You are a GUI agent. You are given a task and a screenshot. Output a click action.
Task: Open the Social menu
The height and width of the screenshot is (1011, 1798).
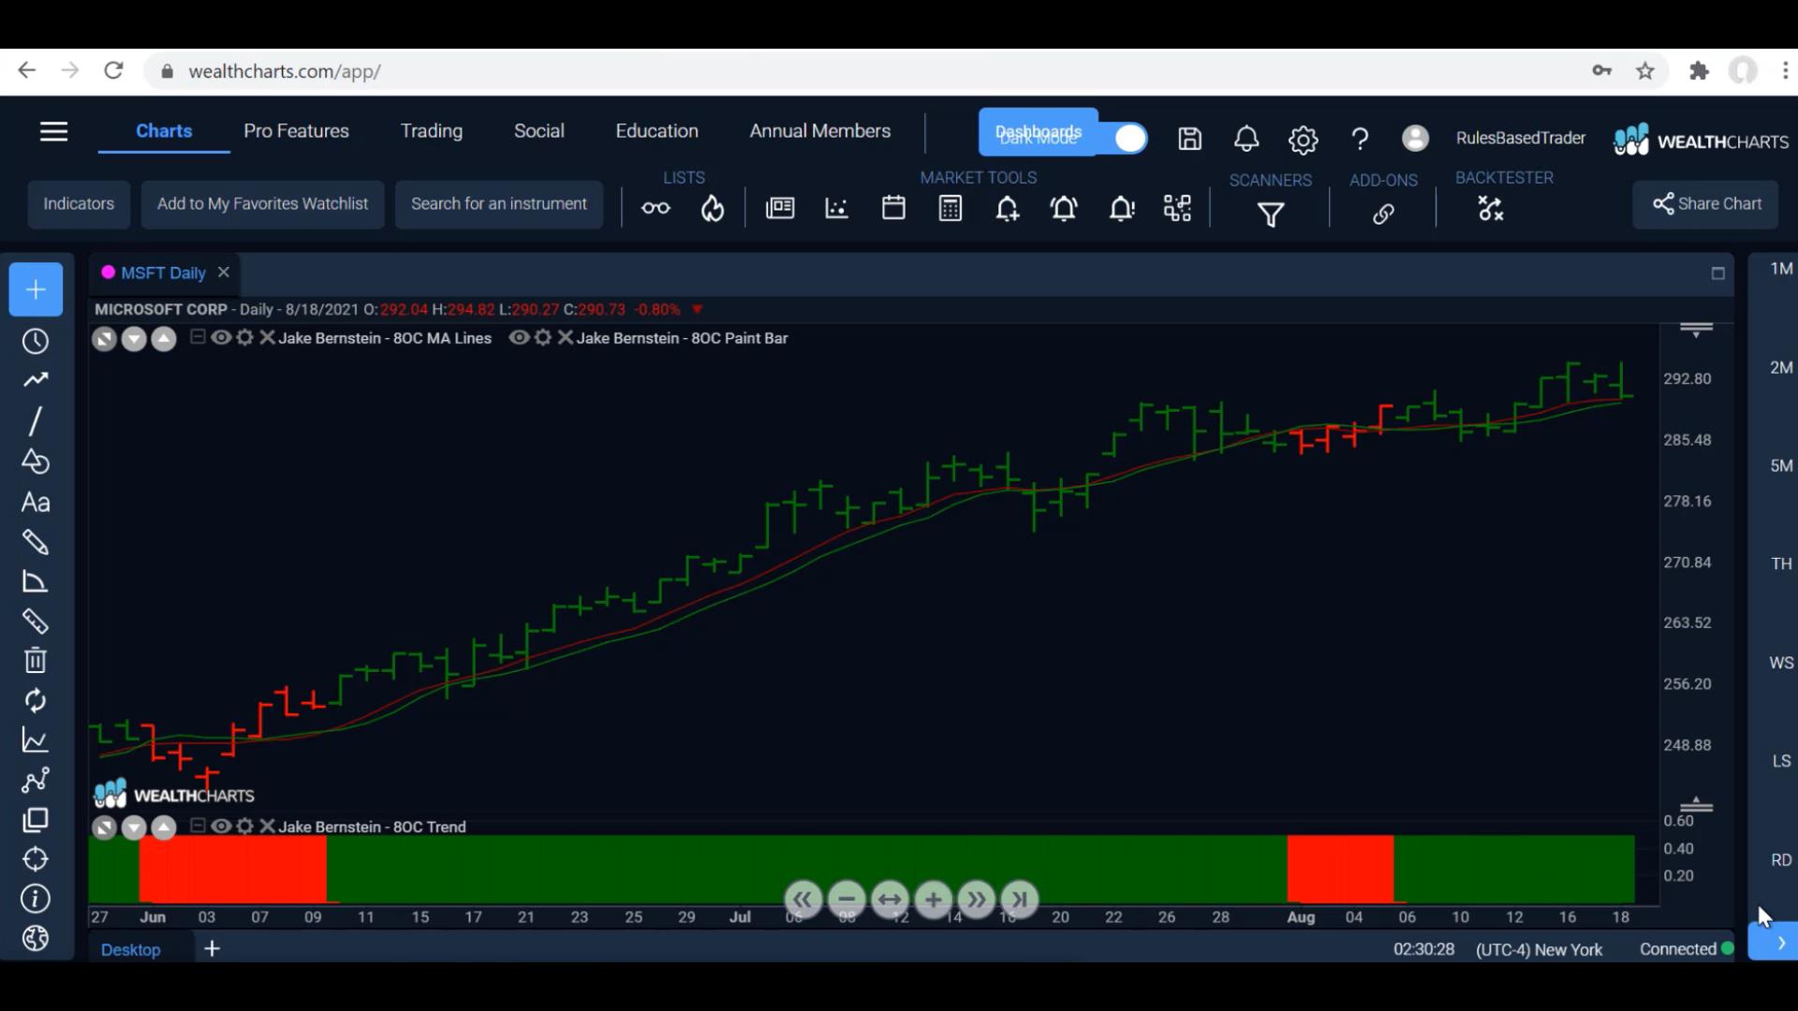click(539, 131)
